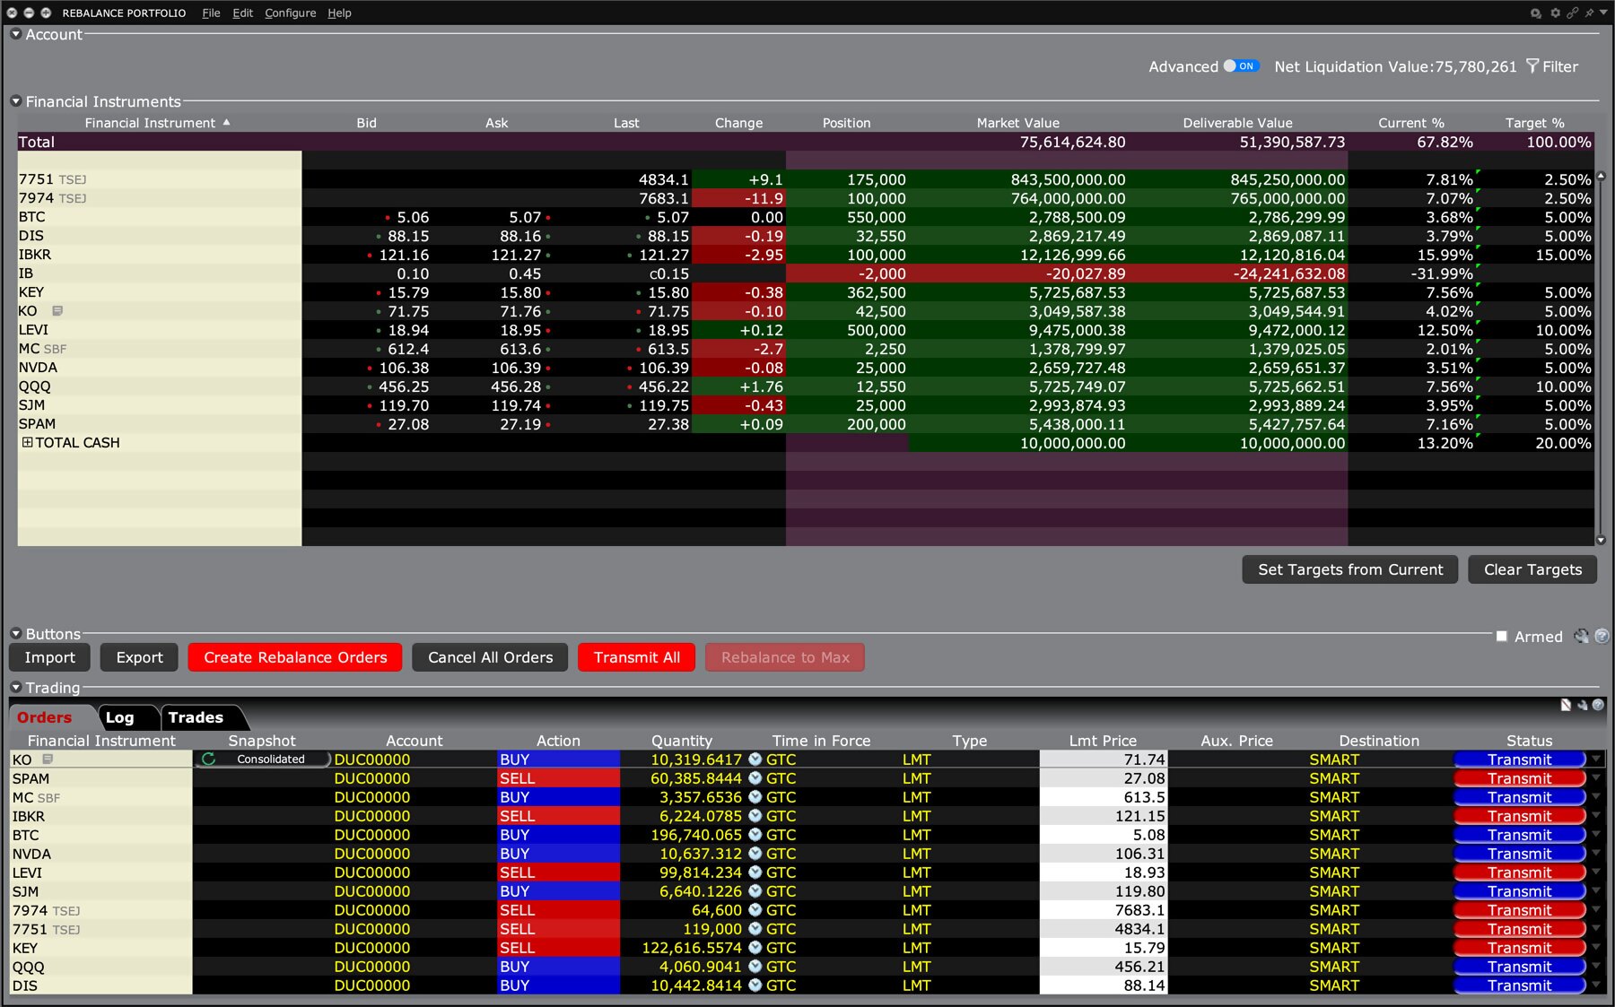
Task: Click the configure wrench icon near Armed checkbox
Action: (1582, 636)
